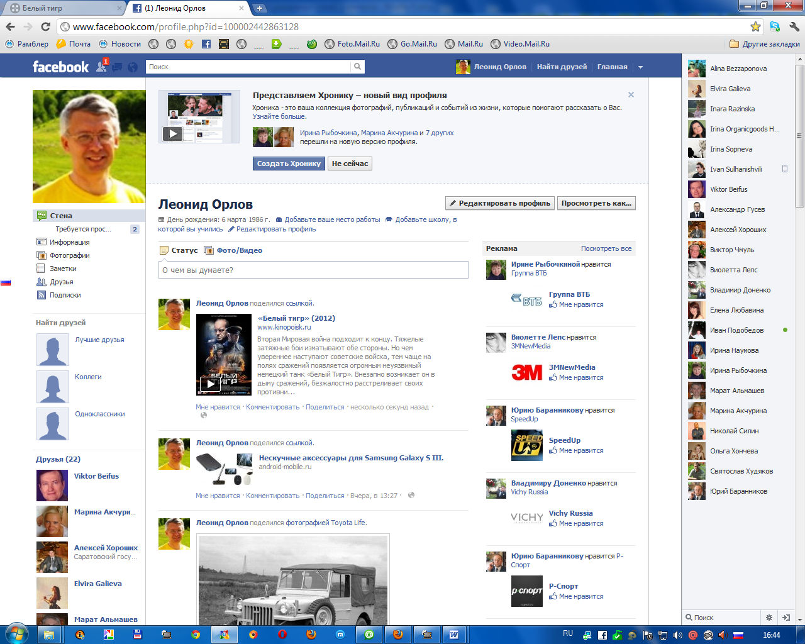This screenshot has height=644, width=805.
Task: Open the account dropdown arrow in header
Action: point(640,67)
